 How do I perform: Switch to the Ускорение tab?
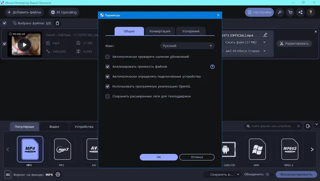pos(191,31)
